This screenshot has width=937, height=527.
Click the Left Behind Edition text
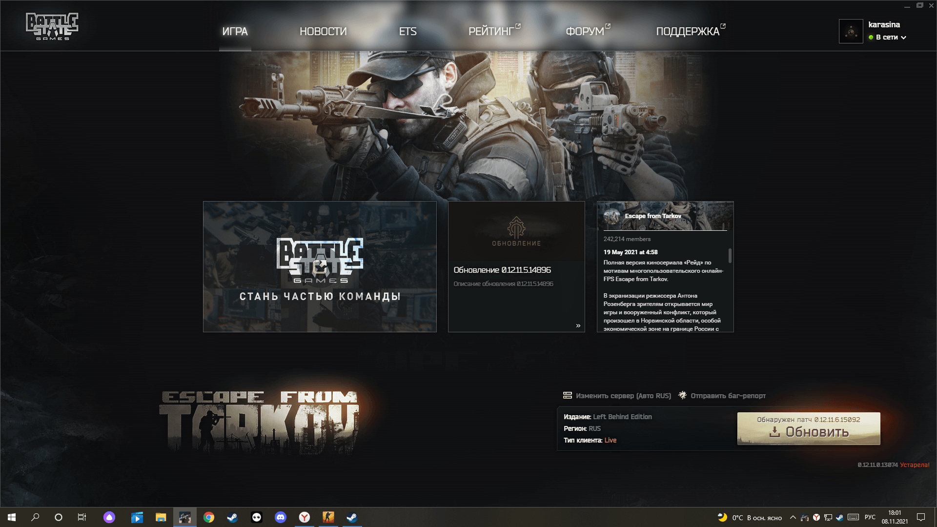click(622, 417)
